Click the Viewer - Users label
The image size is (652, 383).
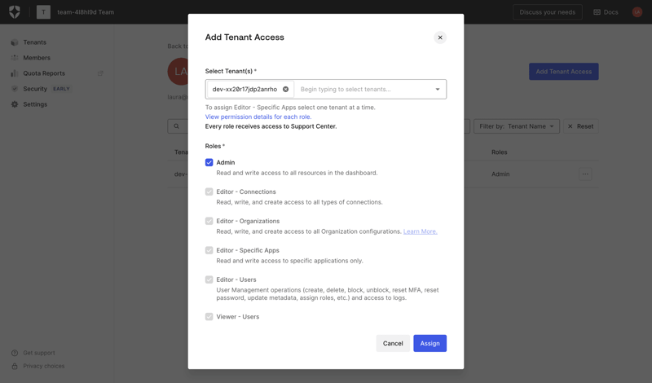237,317
